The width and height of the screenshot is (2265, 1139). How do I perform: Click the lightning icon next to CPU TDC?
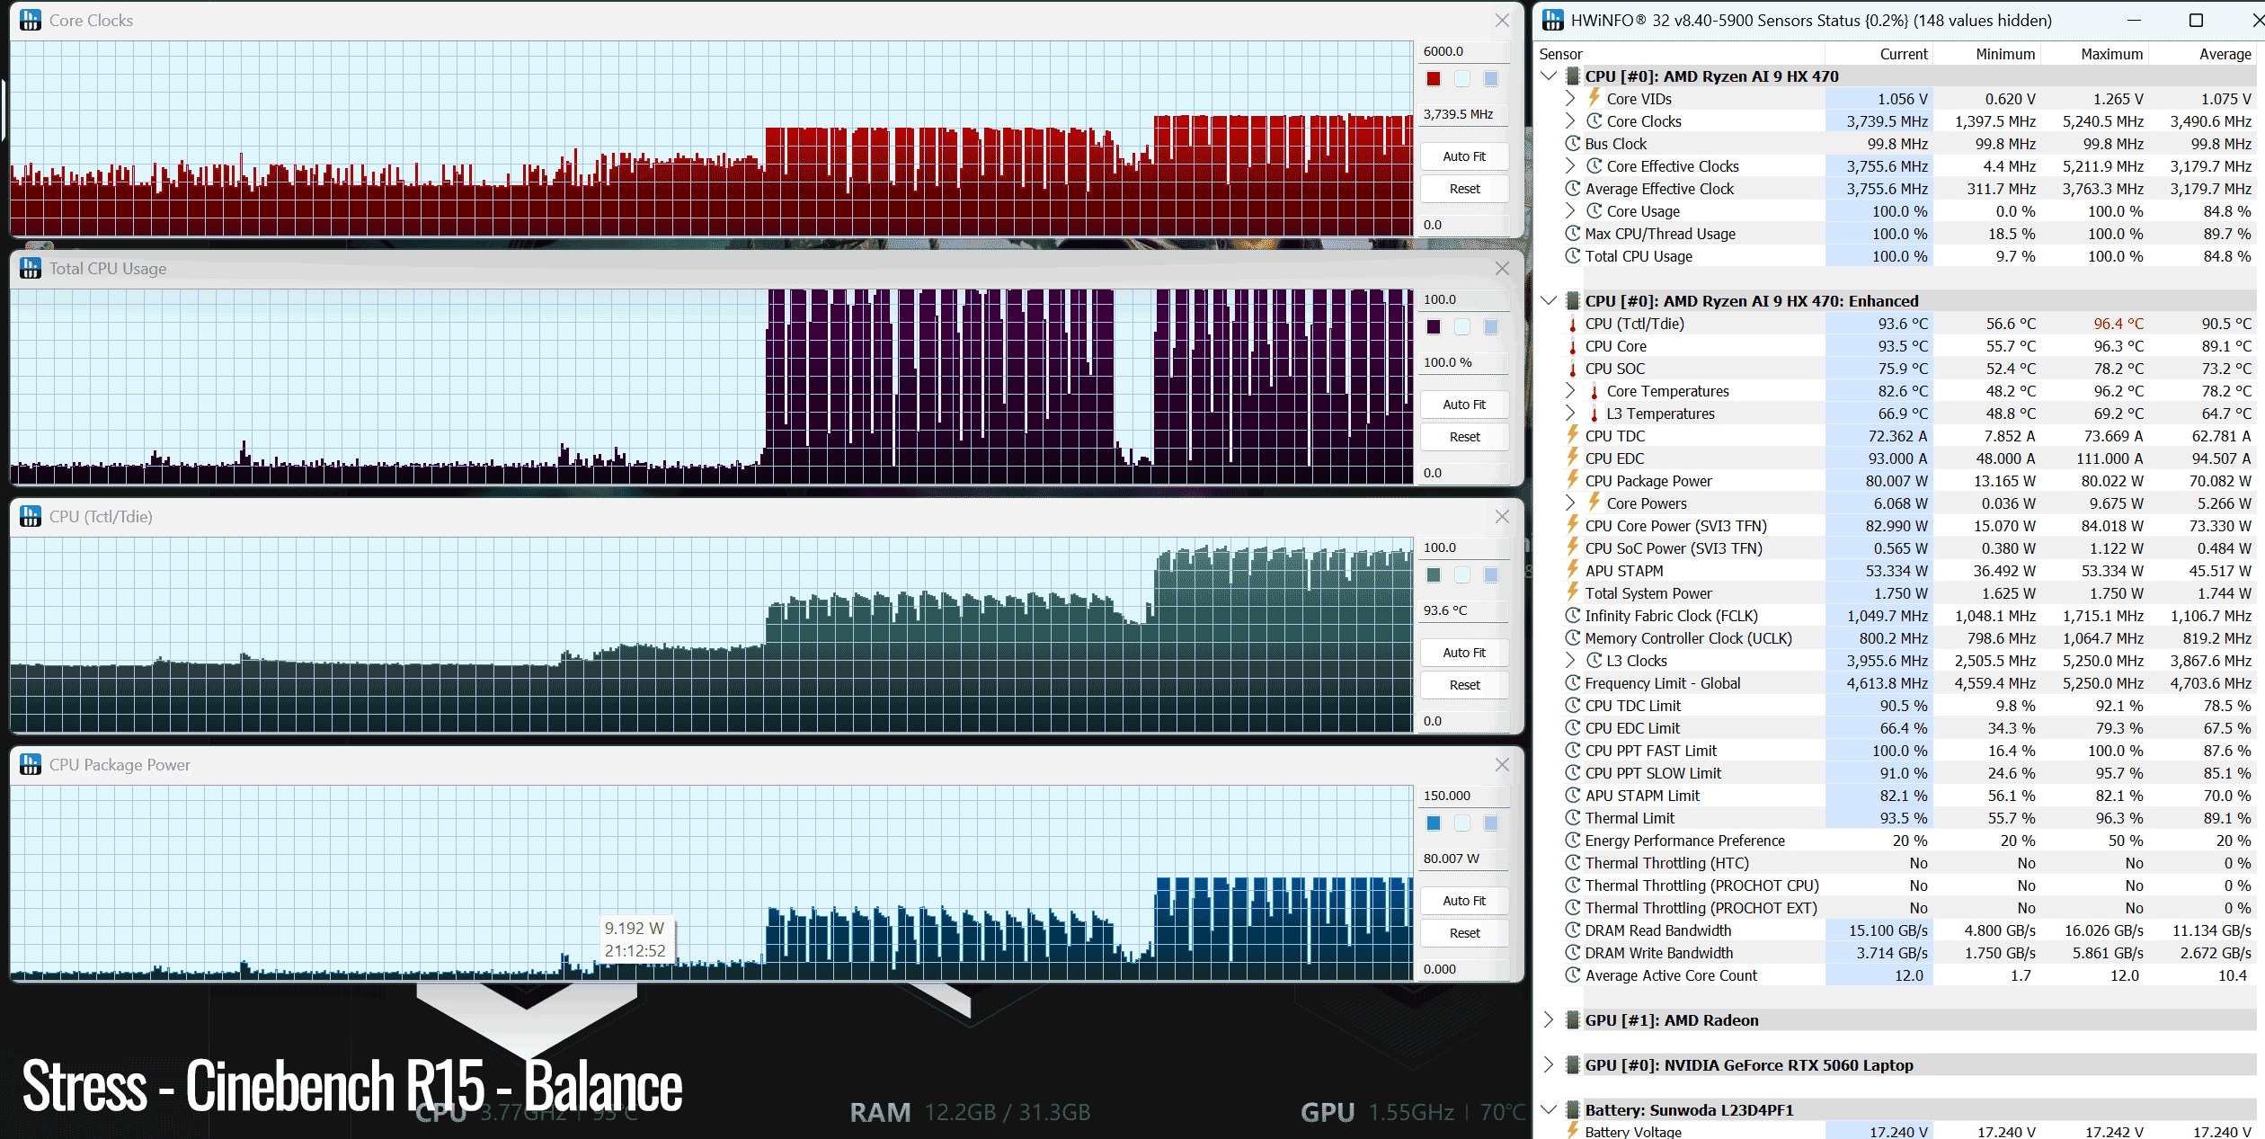pos(1573,435)
